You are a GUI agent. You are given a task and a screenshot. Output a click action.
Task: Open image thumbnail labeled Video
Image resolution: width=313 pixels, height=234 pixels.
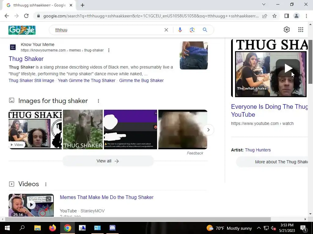(x=35, y=129)
